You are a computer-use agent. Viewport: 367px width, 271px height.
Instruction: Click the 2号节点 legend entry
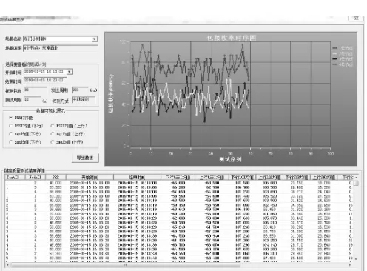pos(343,53)
